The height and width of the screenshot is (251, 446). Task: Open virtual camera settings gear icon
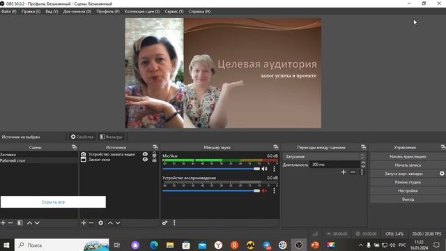pyautogui.click(x=442, y=174)
